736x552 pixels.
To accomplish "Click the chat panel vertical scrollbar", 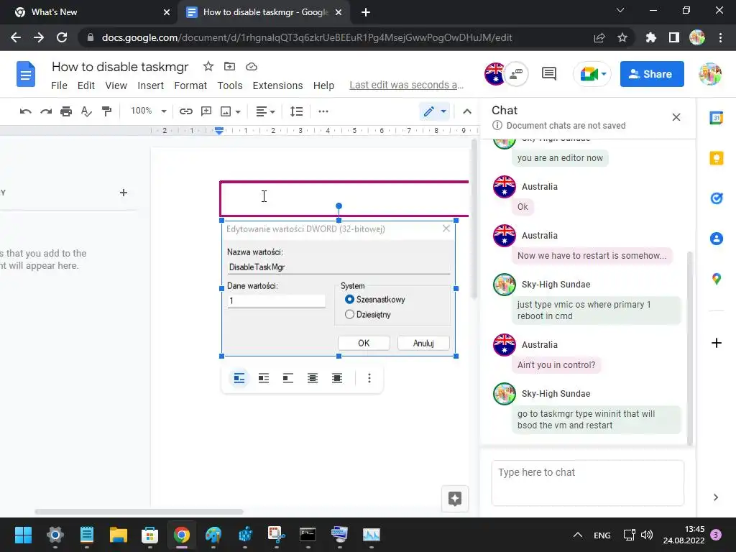I will 689,347.
